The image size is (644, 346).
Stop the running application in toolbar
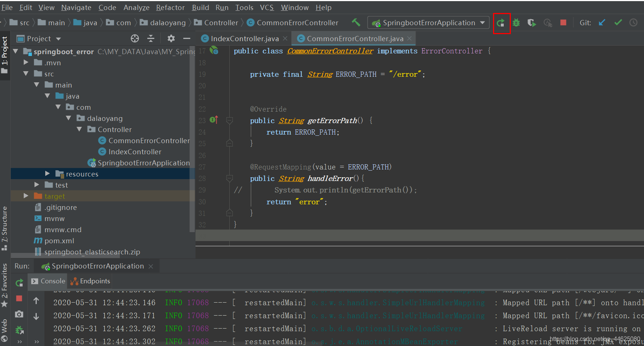[563, 23]
